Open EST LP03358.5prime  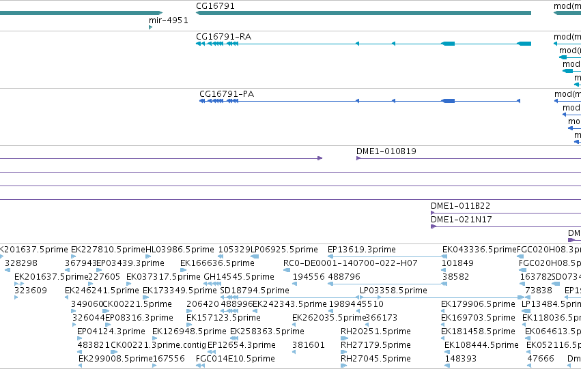click(393, 291)
